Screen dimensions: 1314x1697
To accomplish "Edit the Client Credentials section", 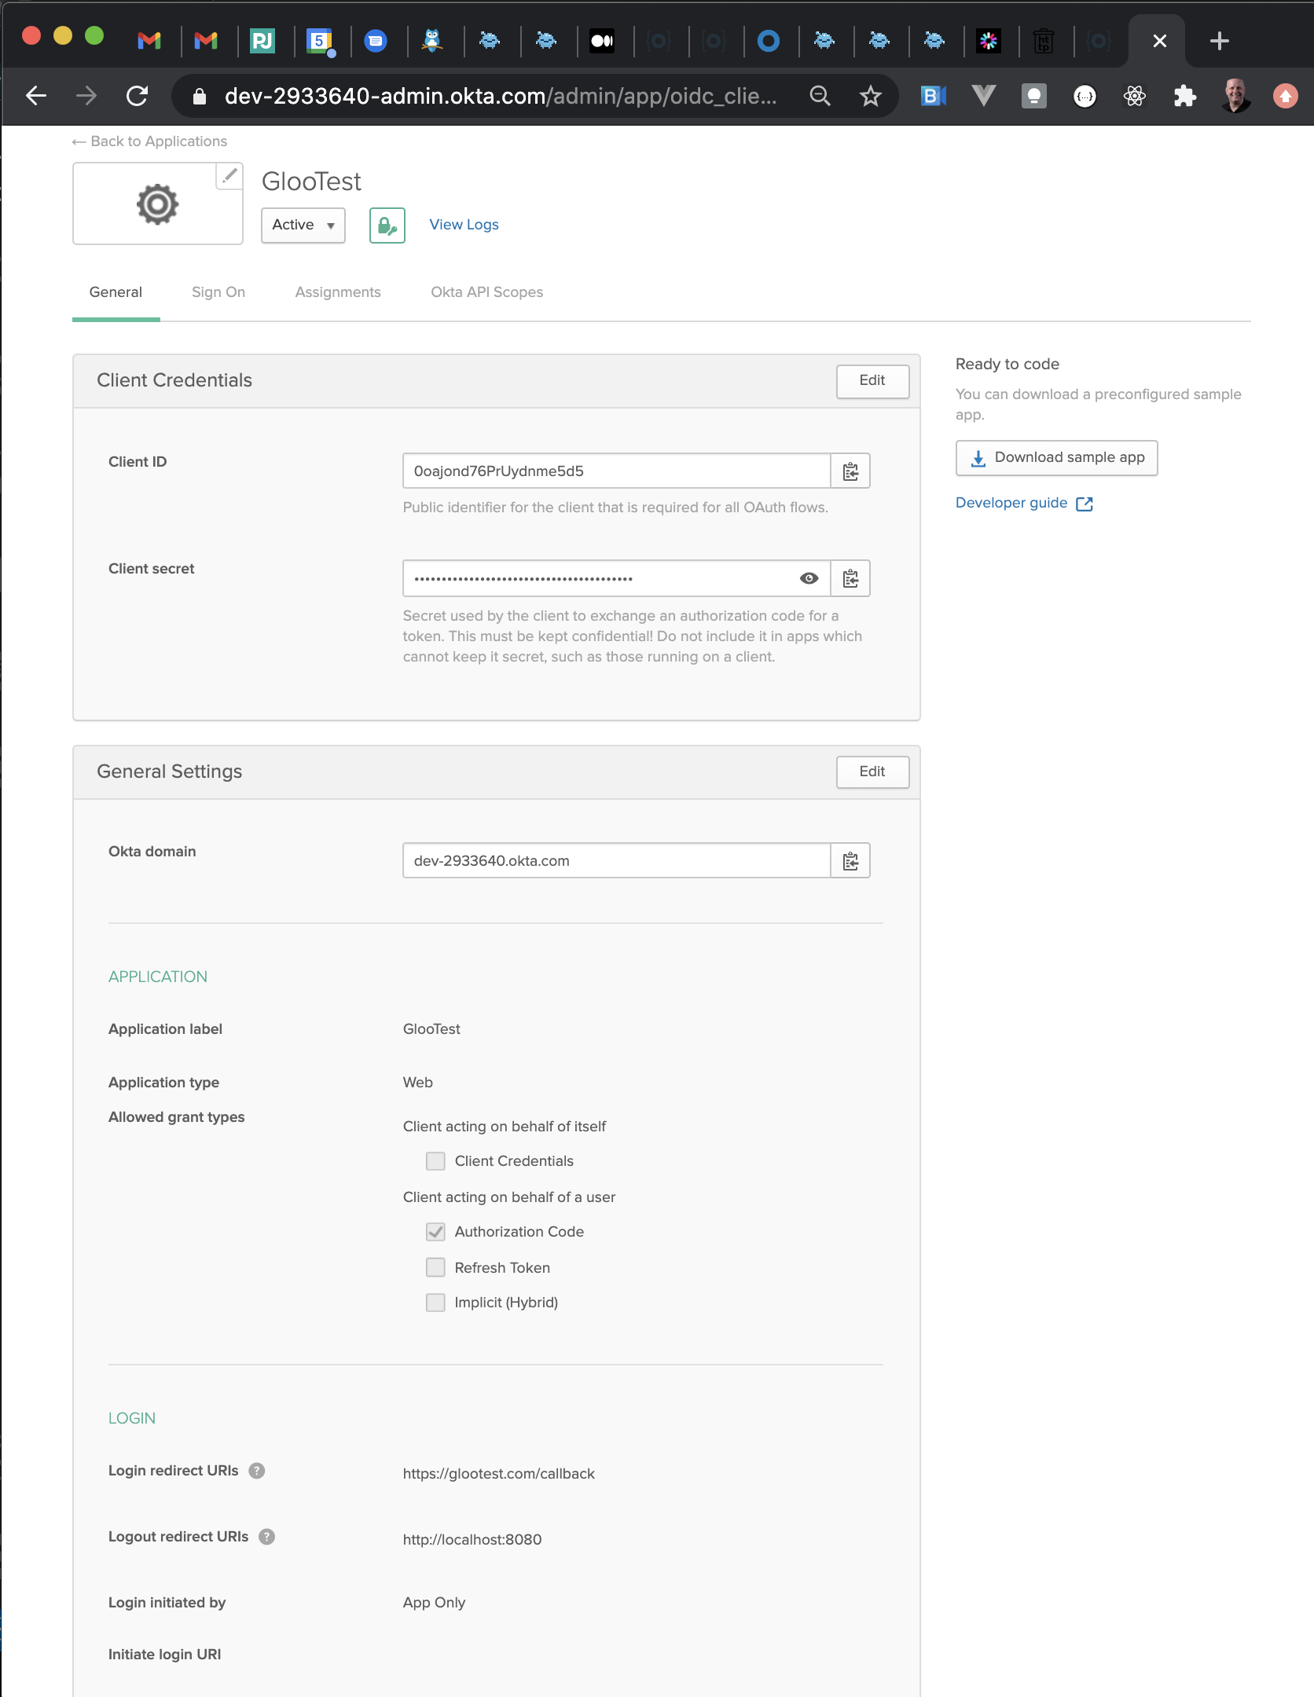I will coord(872,381).
